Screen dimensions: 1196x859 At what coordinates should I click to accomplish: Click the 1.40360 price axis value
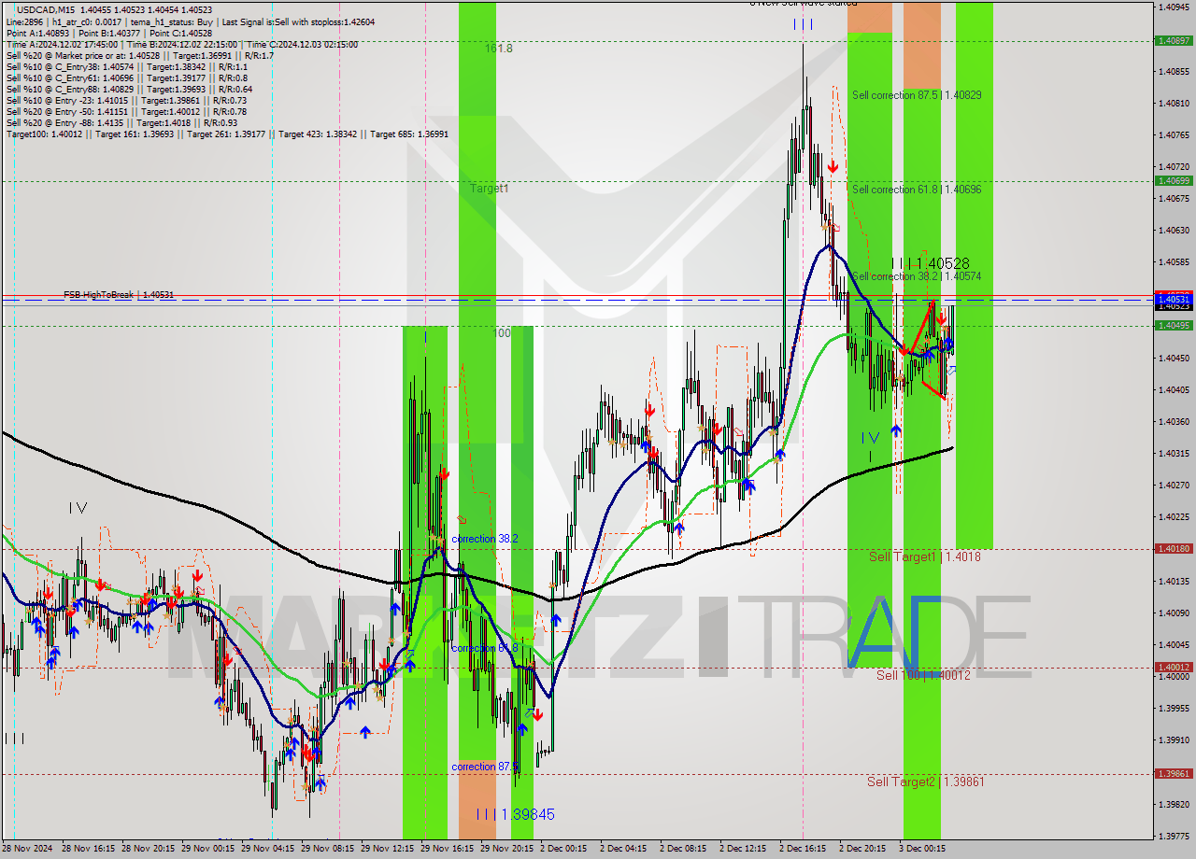(1174, 421)
